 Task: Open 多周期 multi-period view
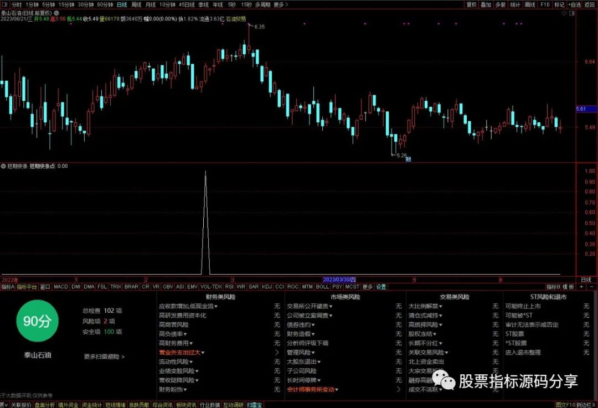(x=262, y=4)
